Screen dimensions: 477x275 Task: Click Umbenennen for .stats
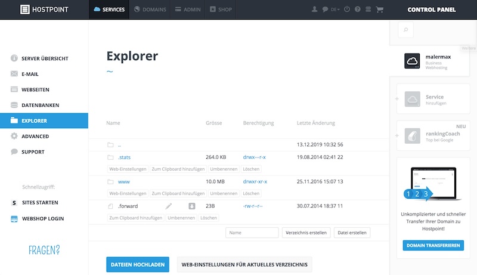(x=224, y=169)
